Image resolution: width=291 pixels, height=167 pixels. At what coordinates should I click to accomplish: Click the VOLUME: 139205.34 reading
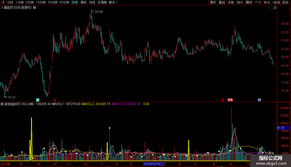click(36, 104)
